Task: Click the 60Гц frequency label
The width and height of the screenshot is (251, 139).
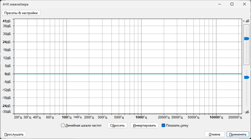Action: click(x=50, y=117)
